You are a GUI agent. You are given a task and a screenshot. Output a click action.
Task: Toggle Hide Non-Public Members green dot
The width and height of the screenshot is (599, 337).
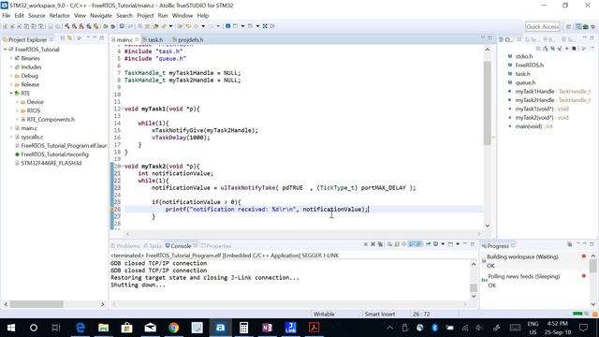[566, 49]
